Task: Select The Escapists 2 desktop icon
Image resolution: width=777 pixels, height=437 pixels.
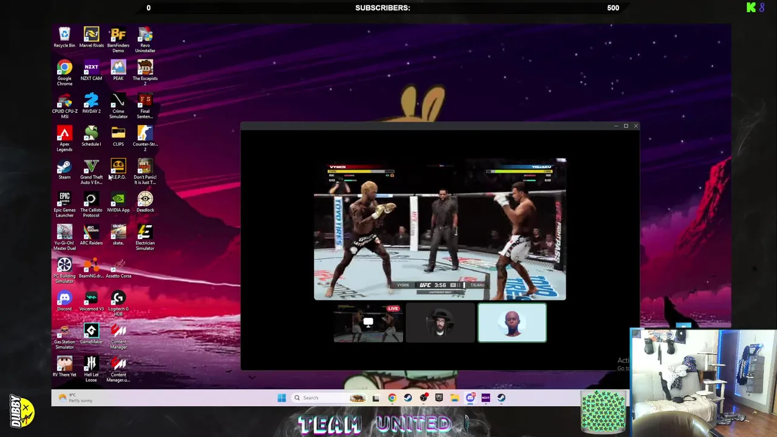Action: click(x=145, y=73)
